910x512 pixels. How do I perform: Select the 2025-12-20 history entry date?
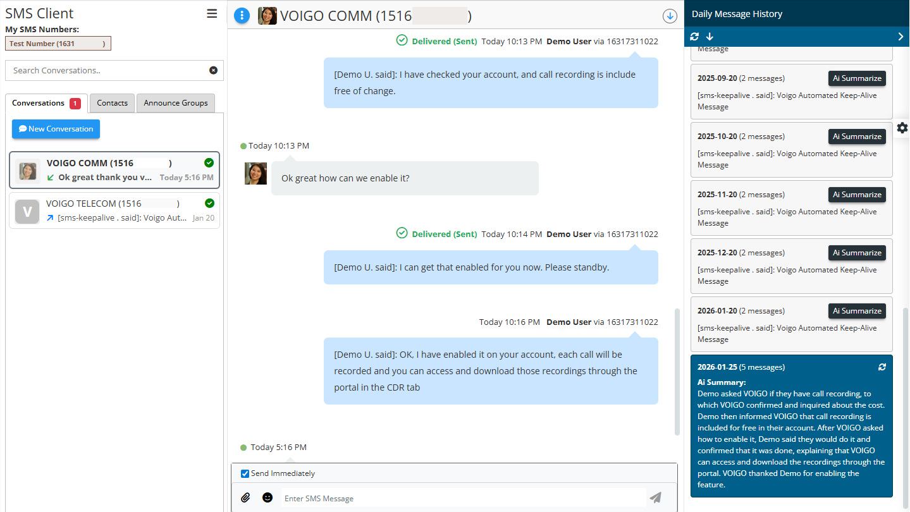click(717, 253)
